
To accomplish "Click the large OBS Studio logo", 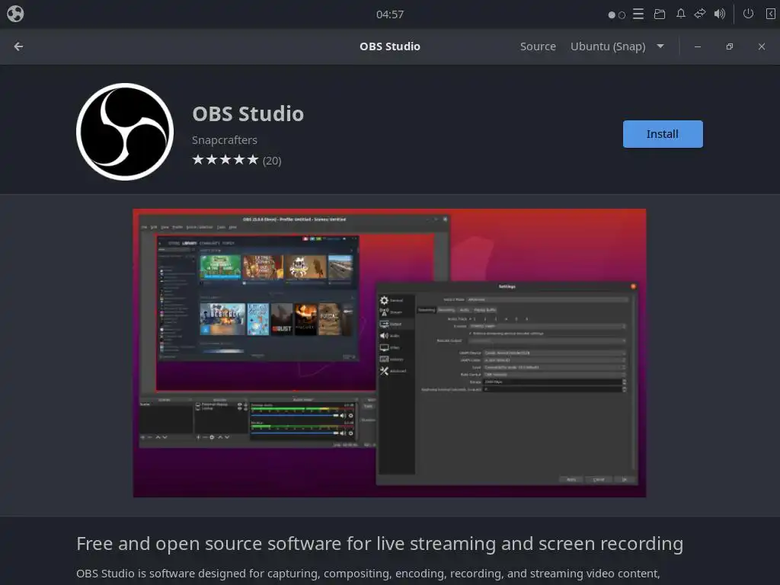I will click(125, 132).
